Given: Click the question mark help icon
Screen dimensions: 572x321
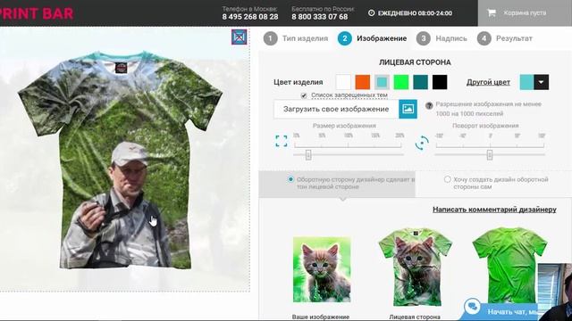Looking at the screenshot, I should pyautogui.click(x=429, y=105).
